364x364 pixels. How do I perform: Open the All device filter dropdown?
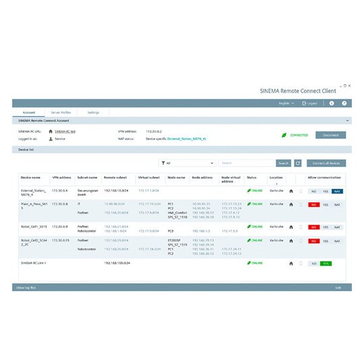(x=187, y=163)
